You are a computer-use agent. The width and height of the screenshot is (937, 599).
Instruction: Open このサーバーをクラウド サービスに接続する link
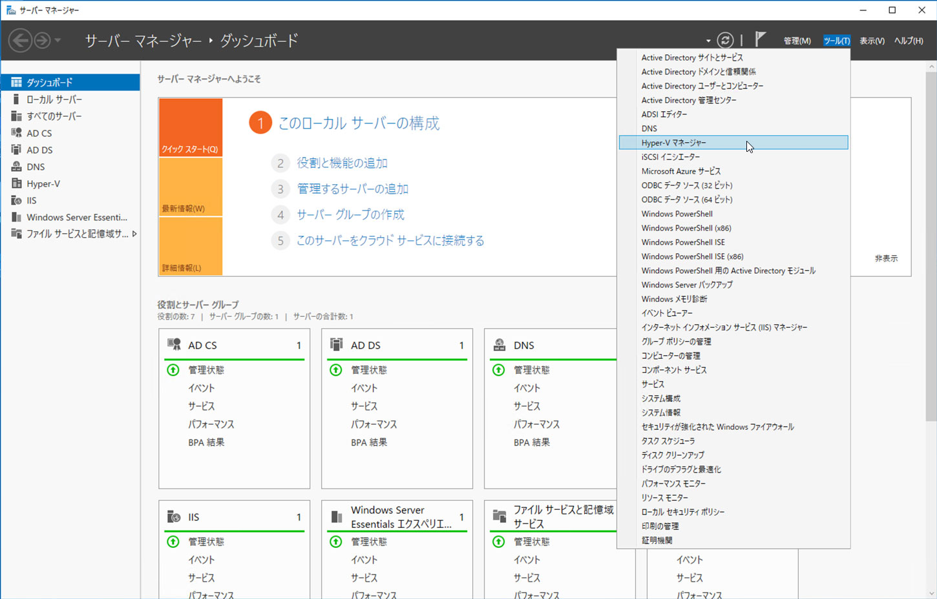pos(390,240)
